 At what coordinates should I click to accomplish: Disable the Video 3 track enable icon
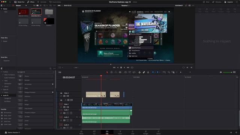coord(67,96)
